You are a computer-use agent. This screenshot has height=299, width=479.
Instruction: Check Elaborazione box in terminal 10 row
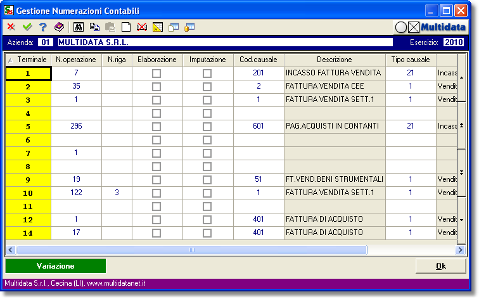tap(156, 193)
